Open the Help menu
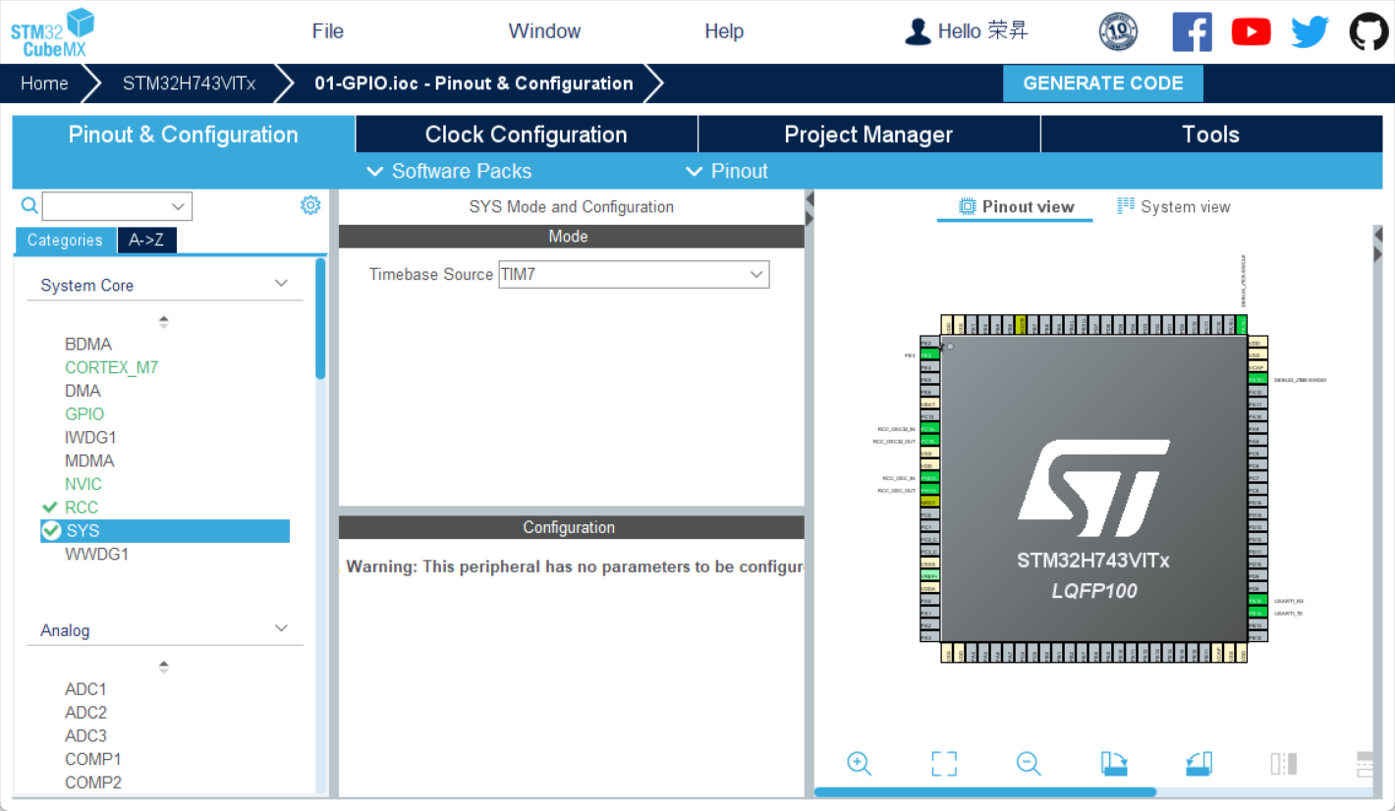1395x811 pixels. pos(724,31)
